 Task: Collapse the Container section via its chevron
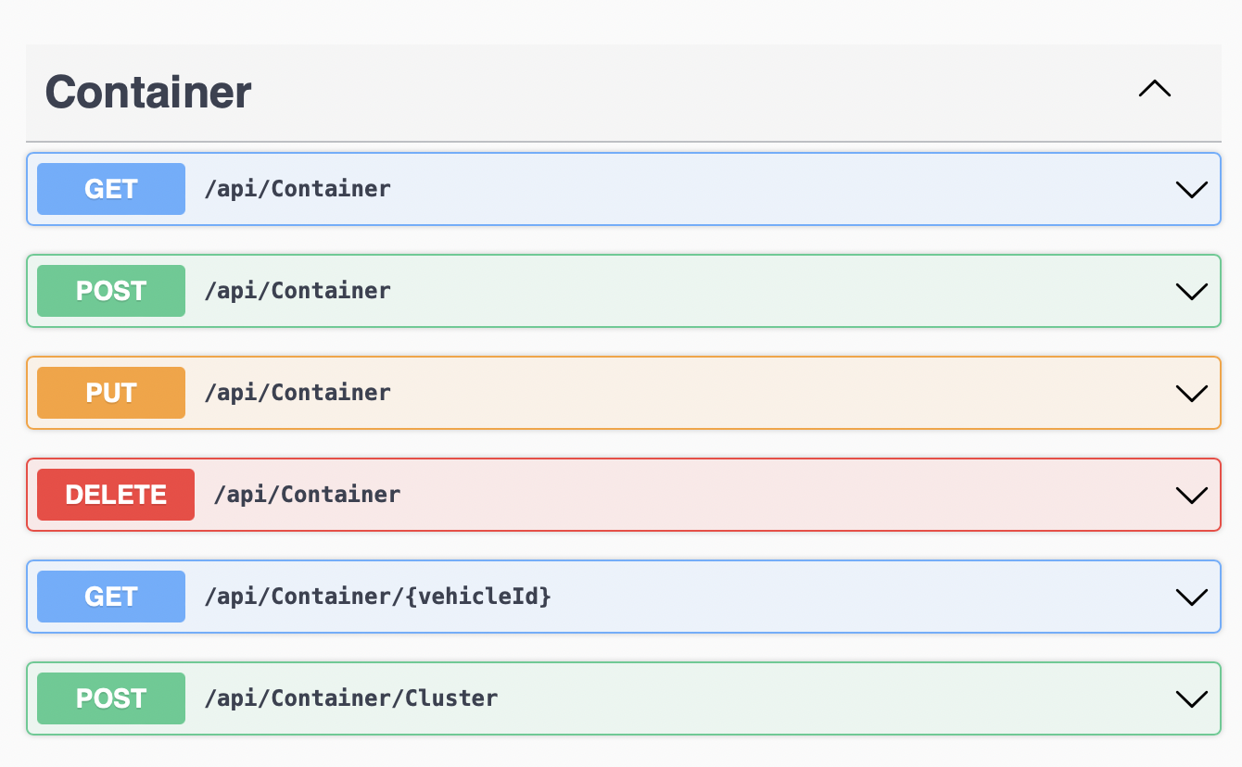[x=1154, y=90]
